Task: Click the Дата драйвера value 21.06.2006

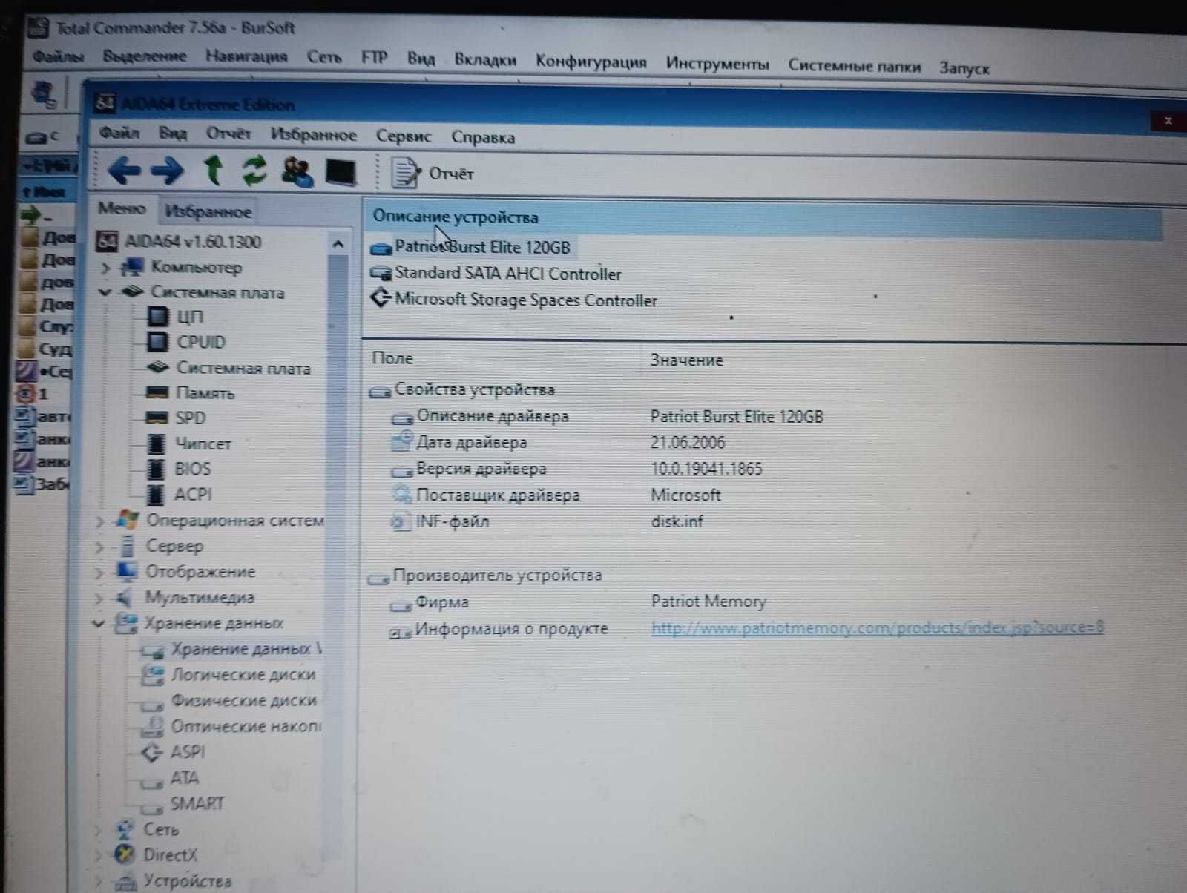Action: pyautogui.click(x=688, y=443)
